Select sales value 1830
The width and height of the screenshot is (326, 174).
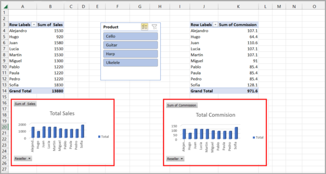click(50, 85)
